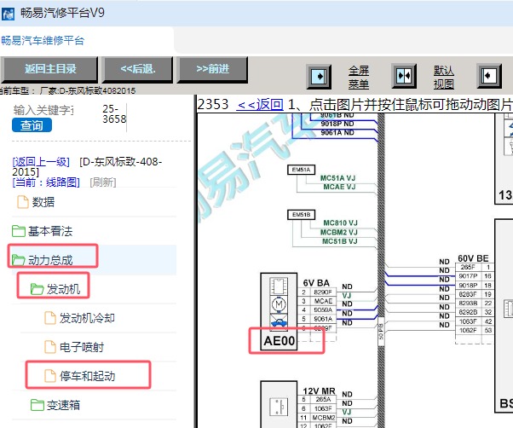The width and height of the screenshot is (513, 428).
Task: Click the 返回上一级 link
Action: point(41,162)
